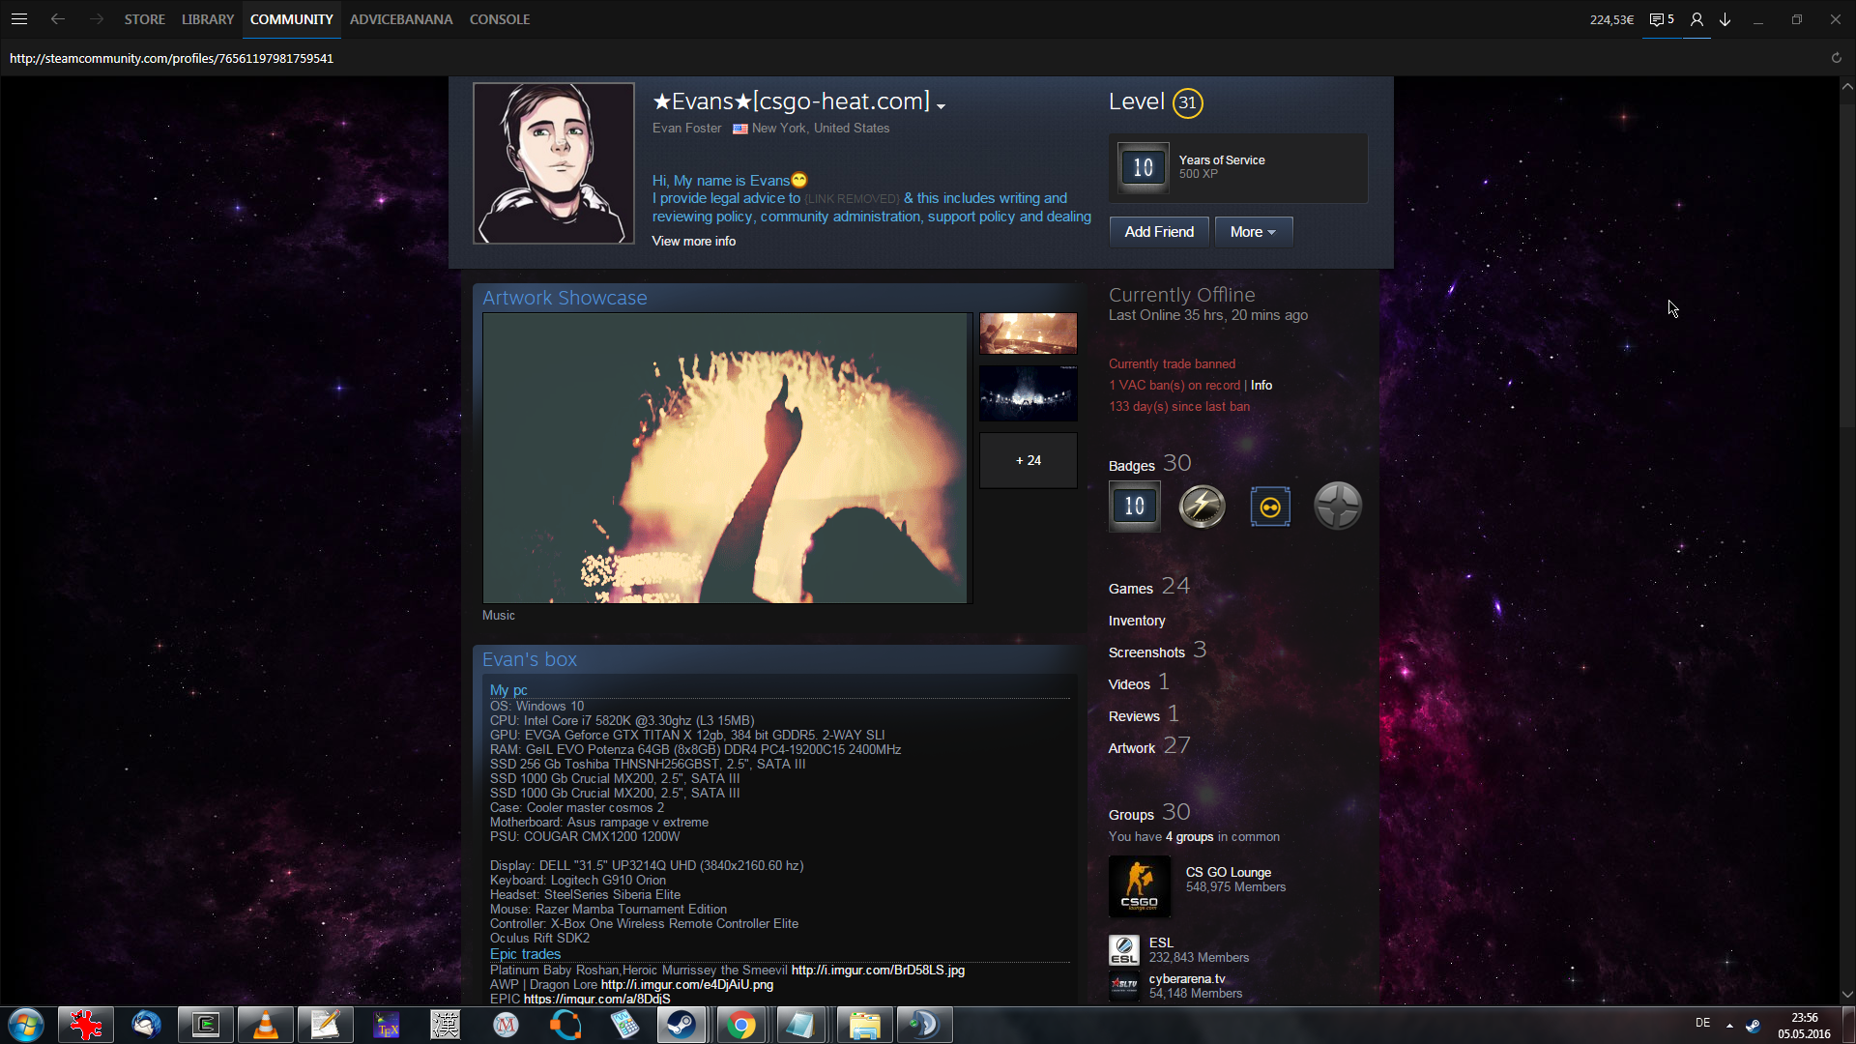Screen dimensions: 1856x1044
Task: Open Steam from the Windows taskbar
Action: click(681, 1025)
